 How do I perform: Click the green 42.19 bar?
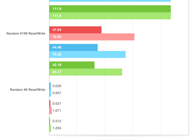[x=72, y=65]
